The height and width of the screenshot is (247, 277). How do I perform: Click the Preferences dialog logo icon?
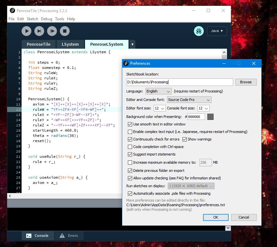point(126,63)
